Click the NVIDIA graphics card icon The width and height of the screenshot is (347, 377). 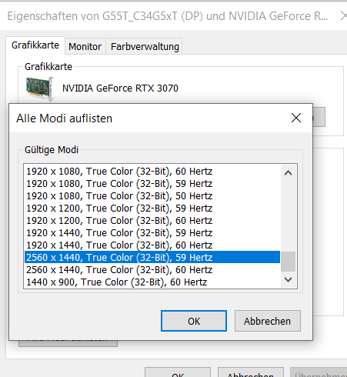(39, 88)
